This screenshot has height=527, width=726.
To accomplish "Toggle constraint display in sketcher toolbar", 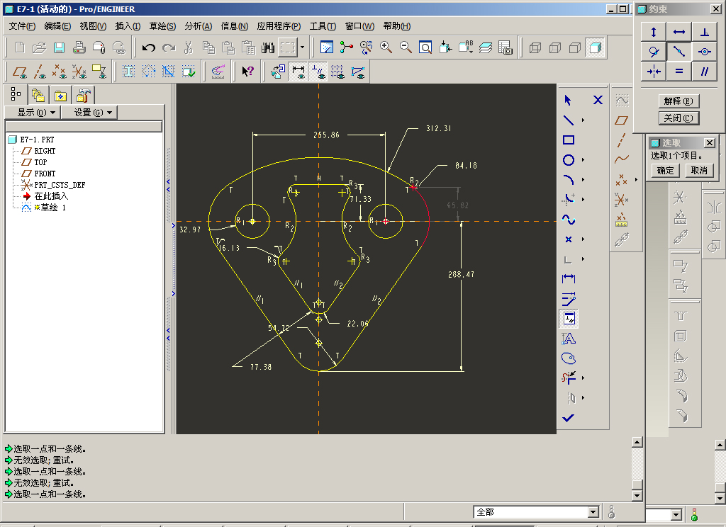I will [318, 72].
